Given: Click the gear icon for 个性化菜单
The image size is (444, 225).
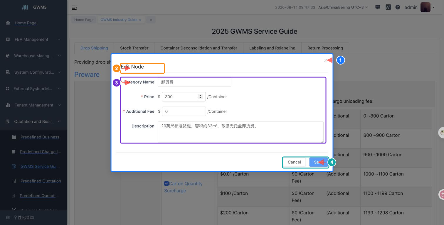Looking at the screenshot, I should coord(8,218).
